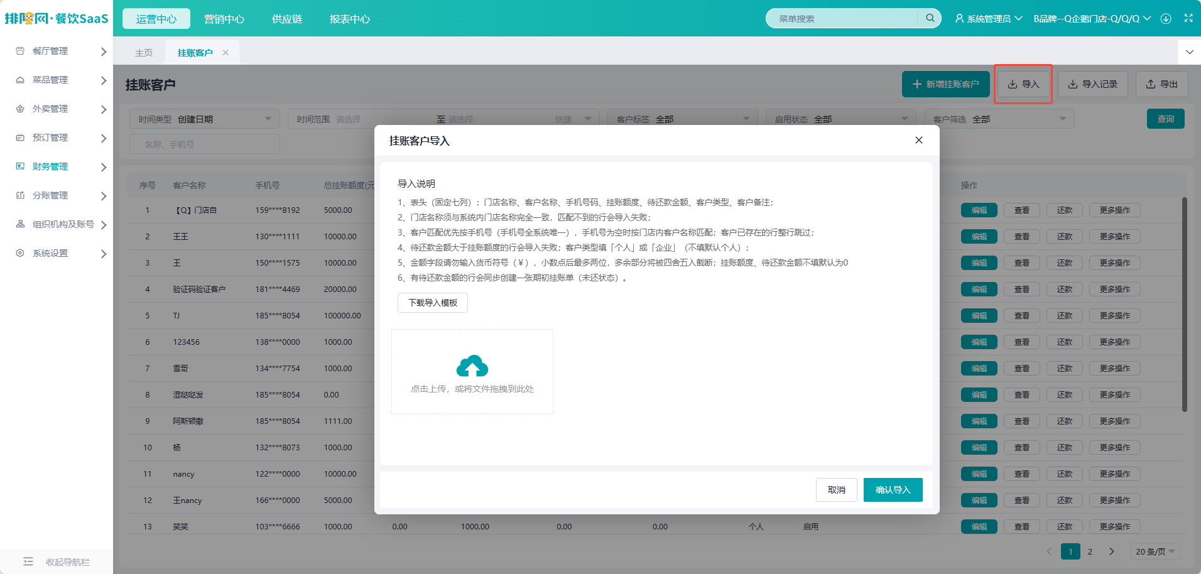Toggle fullscreen mode icon in header
Viewport: 1201px width, 574px height.
click(1188, 18)
